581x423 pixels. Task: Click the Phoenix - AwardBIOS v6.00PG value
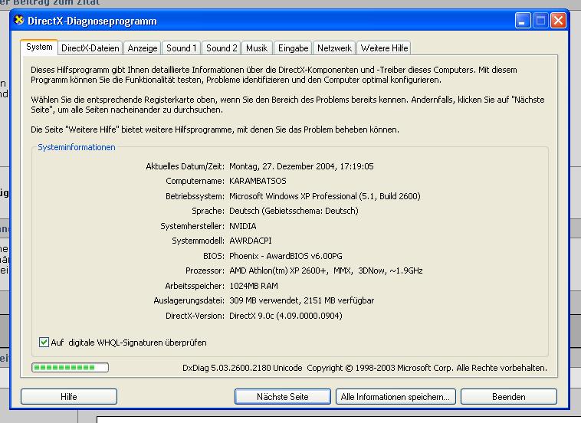click(x=286, y=256)
